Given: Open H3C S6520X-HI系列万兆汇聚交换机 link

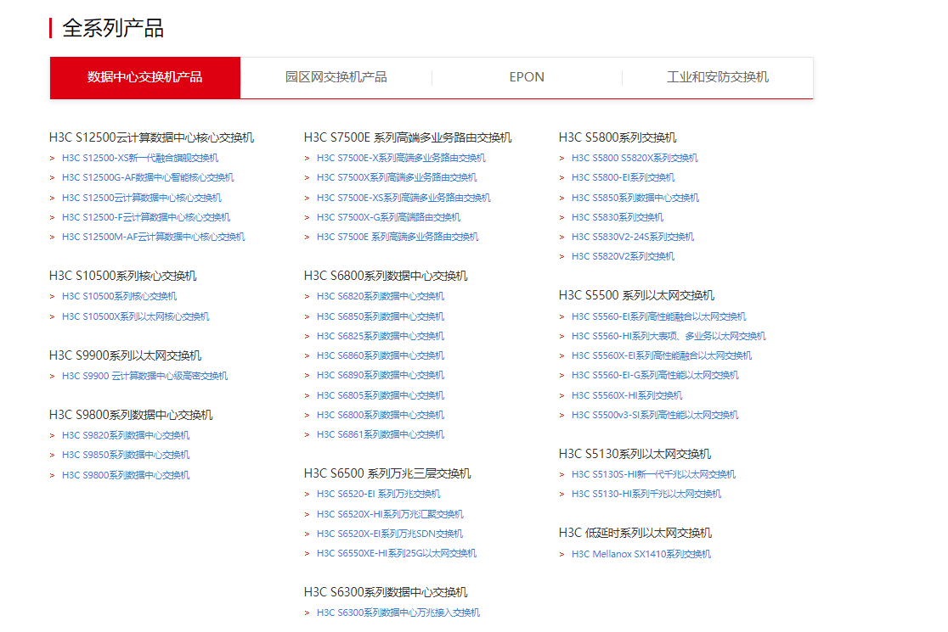Looking at the screenshot, I should point(390,514).
